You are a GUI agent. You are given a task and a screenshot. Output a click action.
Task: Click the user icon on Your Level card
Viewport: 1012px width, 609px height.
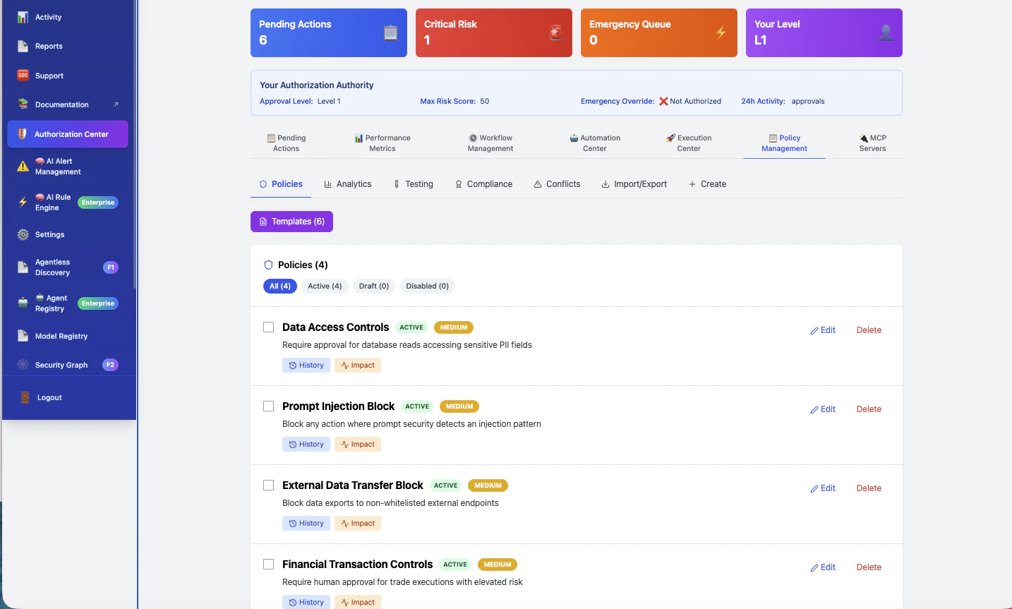[886, 32]
